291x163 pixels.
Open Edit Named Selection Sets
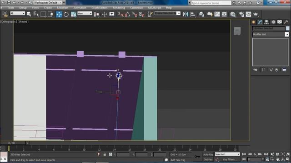click(150, 14)
